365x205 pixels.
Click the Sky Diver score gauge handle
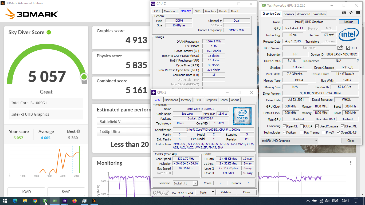[x=84, y=77]
